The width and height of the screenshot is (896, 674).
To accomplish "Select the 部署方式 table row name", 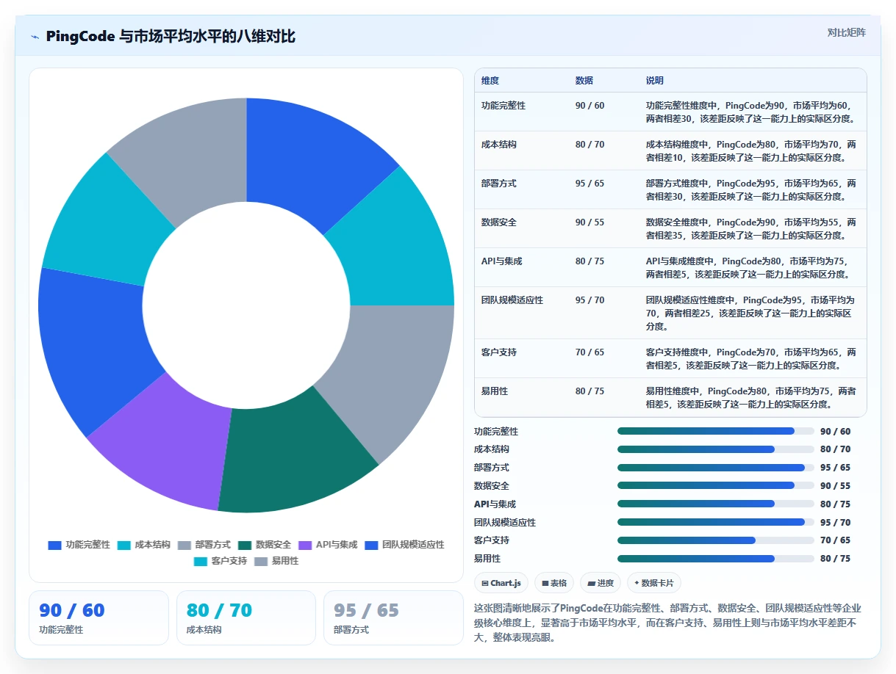I will click(x=499, y=184).
